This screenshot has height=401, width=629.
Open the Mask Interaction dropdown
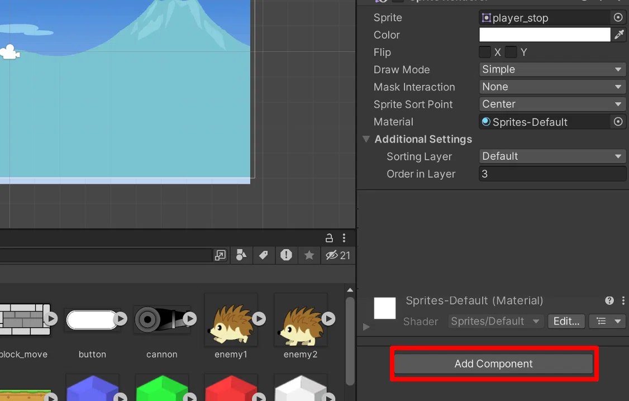click(x=552, y=87)
